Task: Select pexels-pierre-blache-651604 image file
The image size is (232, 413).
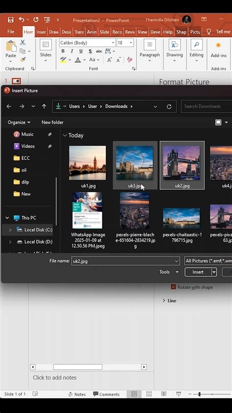Action: [x=135, y=220]
